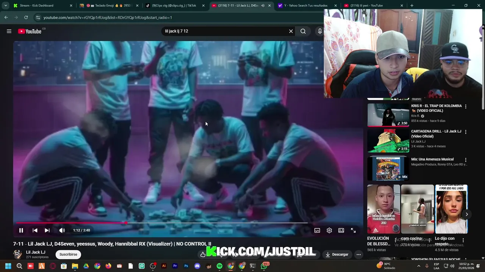485x272 pixels.
Task: Open more actions menu beside Descargar
Action: [x=358, y=254]
